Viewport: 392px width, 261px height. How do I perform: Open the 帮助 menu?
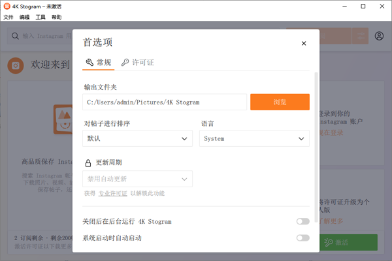pyautogui.click(x=56, y=17)
